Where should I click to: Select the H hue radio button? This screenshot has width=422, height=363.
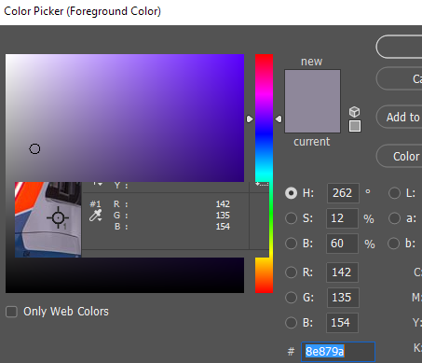[x=291, y=193]
